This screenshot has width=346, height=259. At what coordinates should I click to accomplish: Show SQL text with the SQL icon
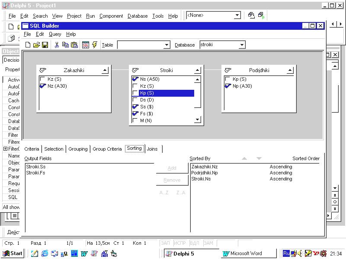pyautogui.click(x=86, y=45)
